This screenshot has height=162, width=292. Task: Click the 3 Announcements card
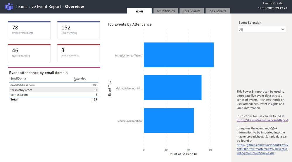[x=78, y=53]
